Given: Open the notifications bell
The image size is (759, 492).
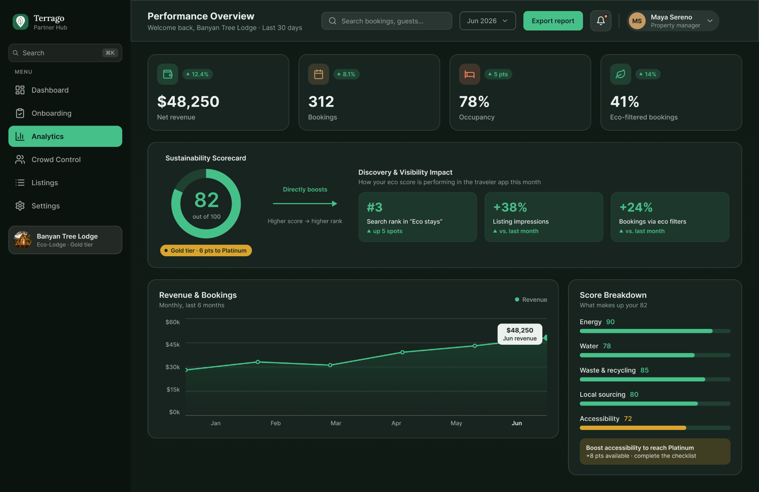Looking at the screenshot, I should click(600, 21).
